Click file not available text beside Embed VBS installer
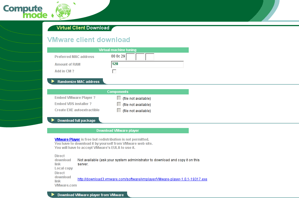This screenshot has height=198, width=299. (x=137, y=105)
